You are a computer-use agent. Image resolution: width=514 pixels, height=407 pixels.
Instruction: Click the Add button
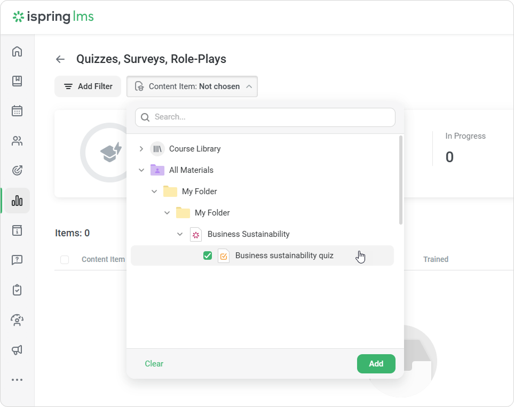tap(376, 364)
